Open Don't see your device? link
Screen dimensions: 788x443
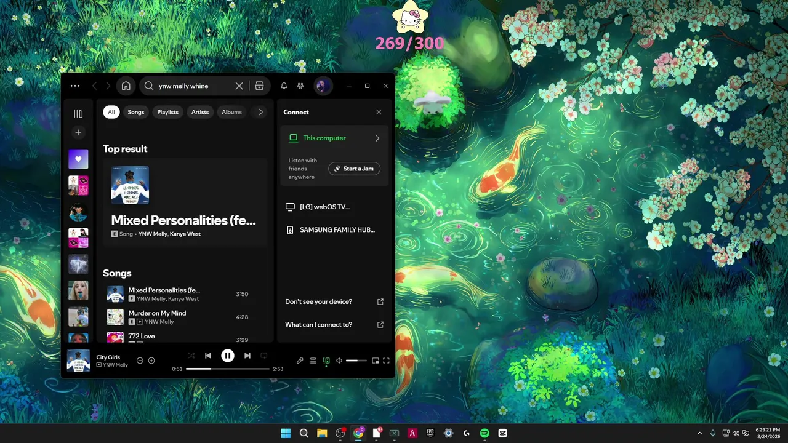[334, 301]
